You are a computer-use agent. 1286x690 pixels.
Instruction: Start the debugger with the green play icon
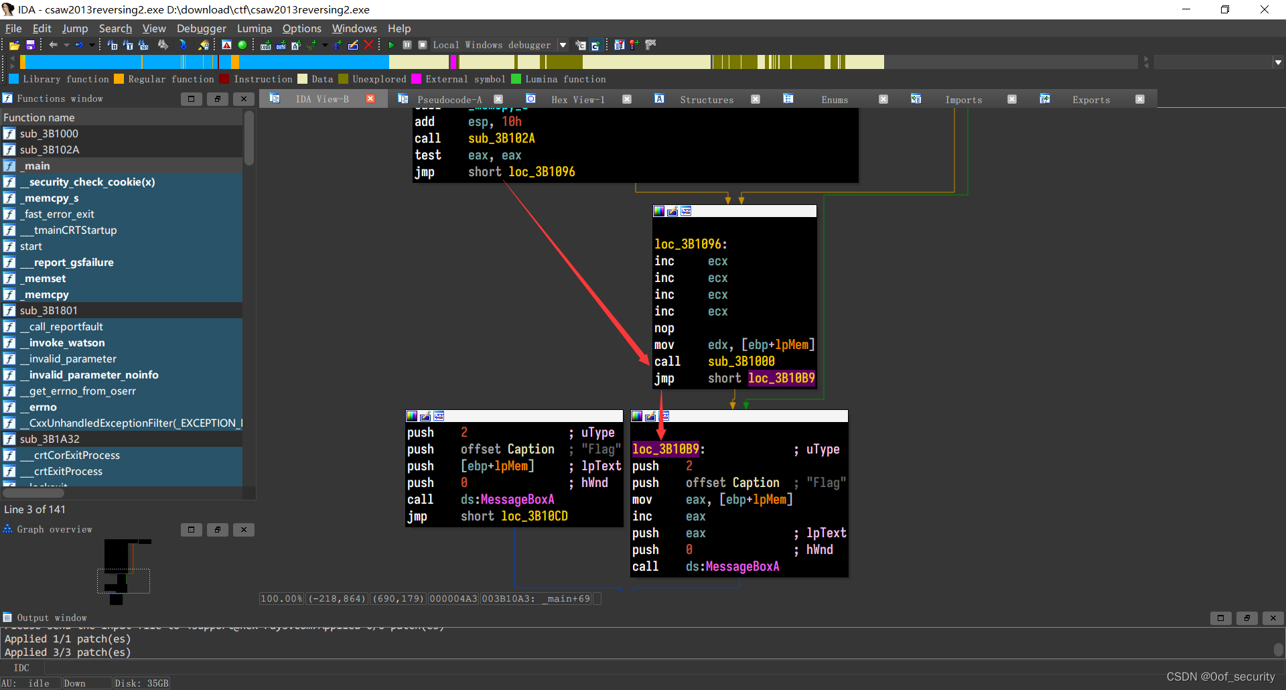[x=392, y=45]
